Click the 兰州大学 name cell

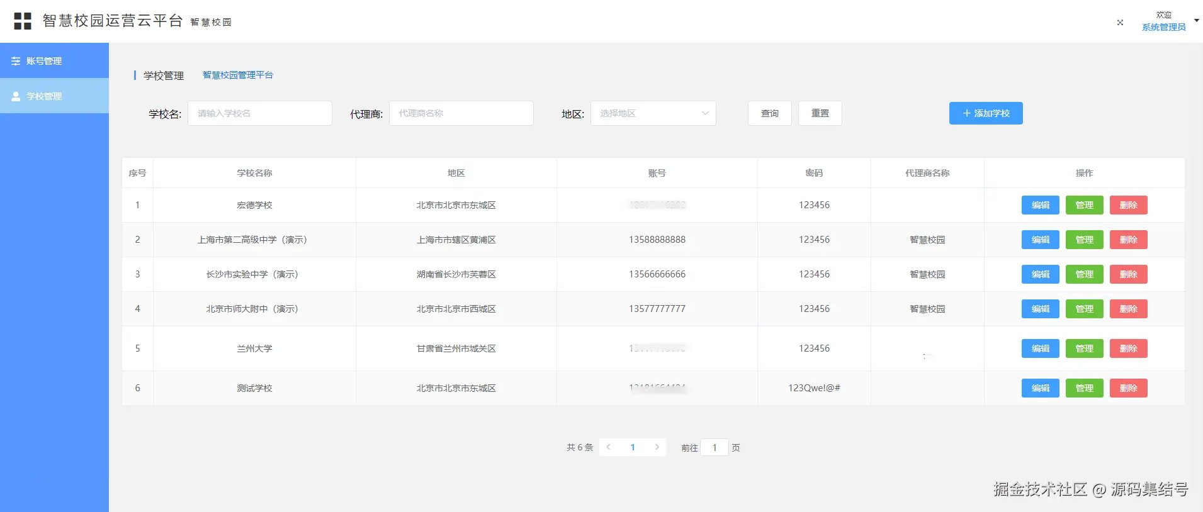[x=254, y=348]
